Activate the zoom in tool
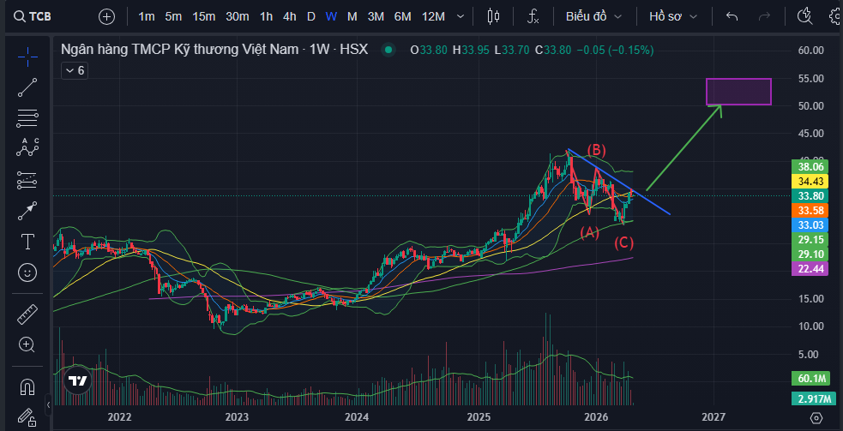This screenshot has width=843, height=431. coord(27,344)
